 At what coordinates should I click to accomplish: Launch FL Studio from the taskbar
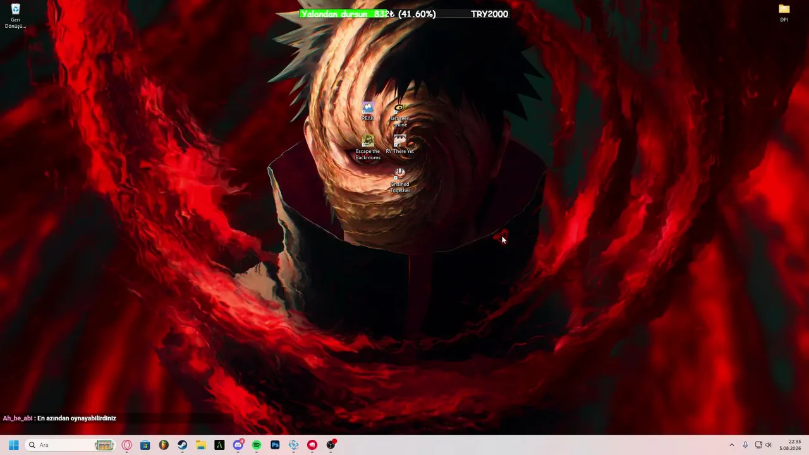pos(164,445)
